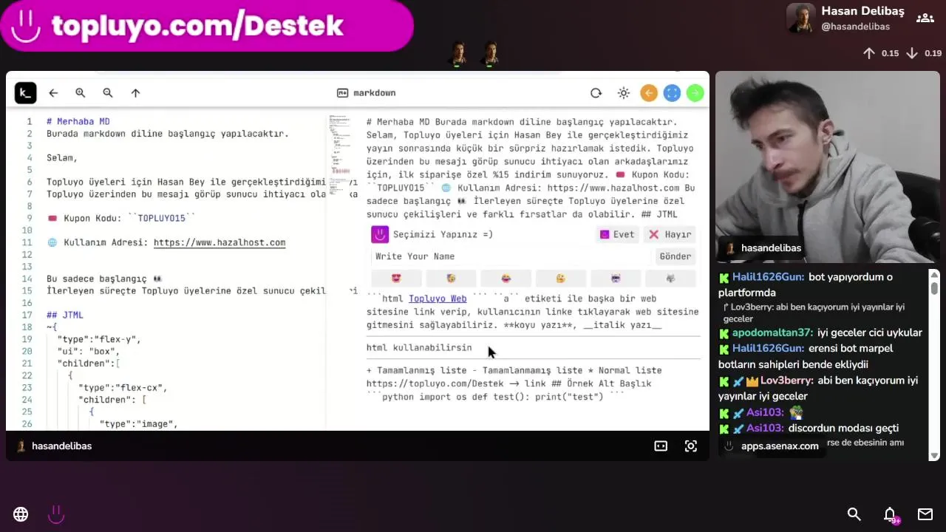Image resolution: width=946 pixels, height=532 pixels.
Task: Click editor line "type":"image"
Action: 139,423
